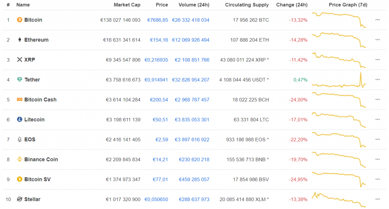389x209 pixels.
Task: Open EOS 7-day price graph
Action: [339, 140]
